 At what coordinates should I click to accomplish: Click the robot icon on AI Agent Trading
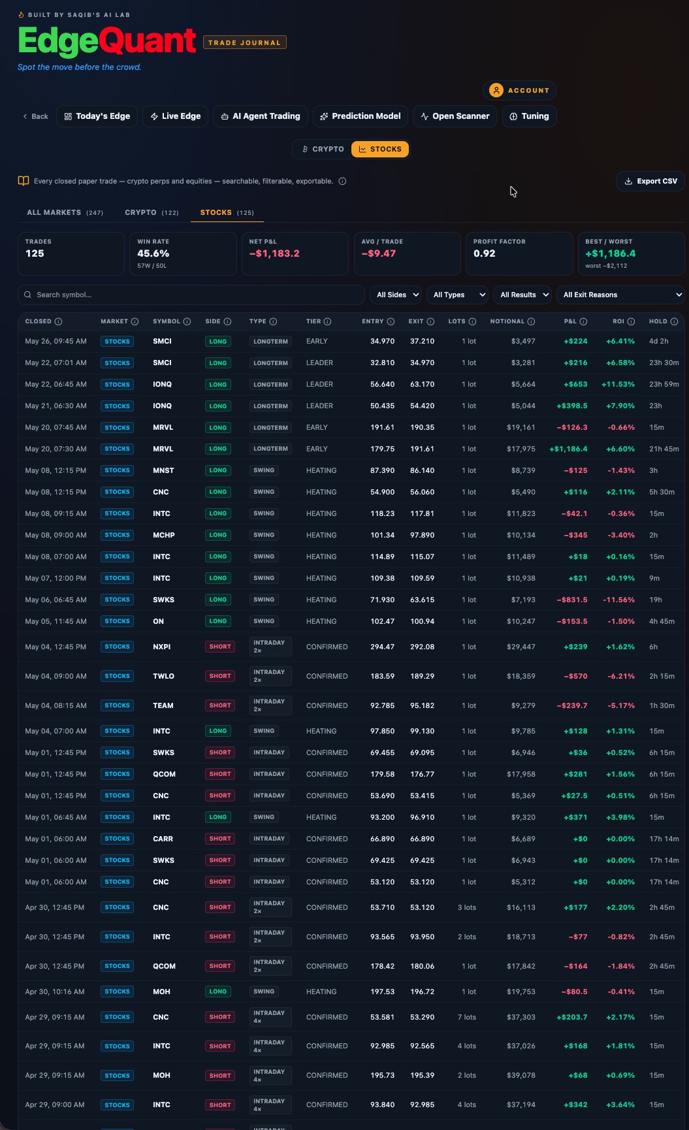click(x=225, y=116)
